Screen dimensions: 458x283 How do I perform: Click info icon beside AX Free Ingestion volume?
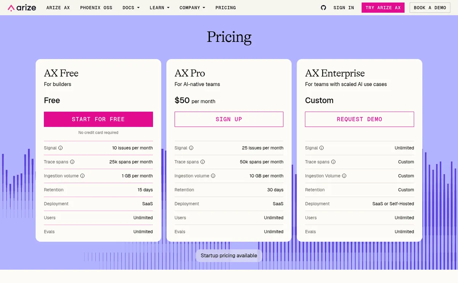[82, 176]
